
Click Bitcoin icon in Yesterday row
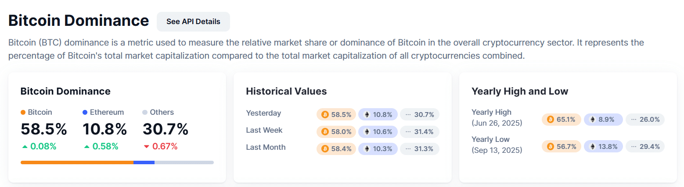[325, 115]
